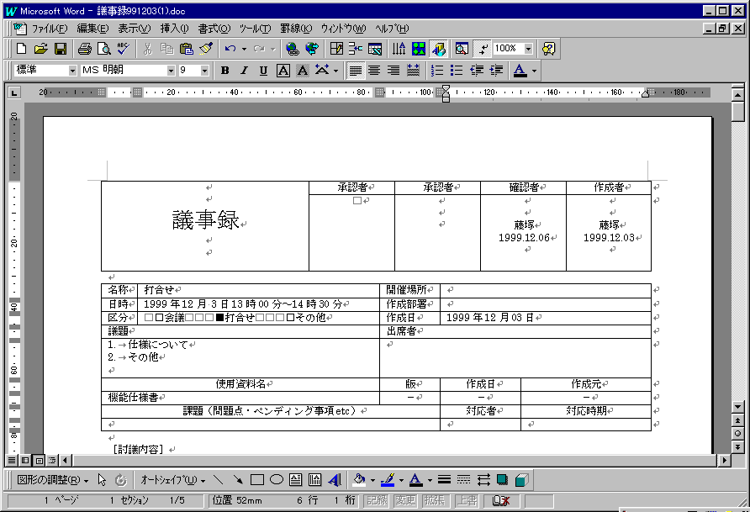Open the 挿入(I) menu
750x512 pixels.
(175, 28)
